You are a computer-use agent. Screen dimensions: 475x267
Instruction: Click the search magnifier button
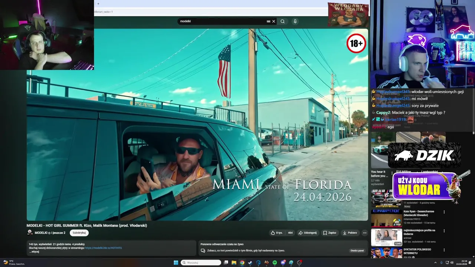(282, 22)
